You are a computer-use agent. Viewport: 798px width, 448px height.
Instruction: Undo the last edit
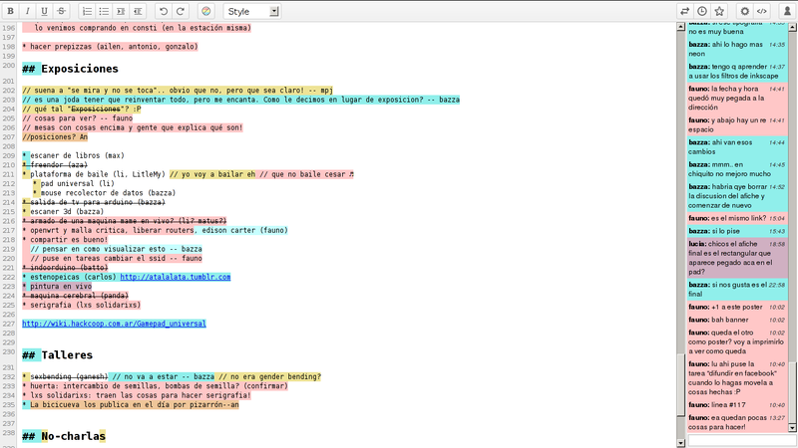164,11
